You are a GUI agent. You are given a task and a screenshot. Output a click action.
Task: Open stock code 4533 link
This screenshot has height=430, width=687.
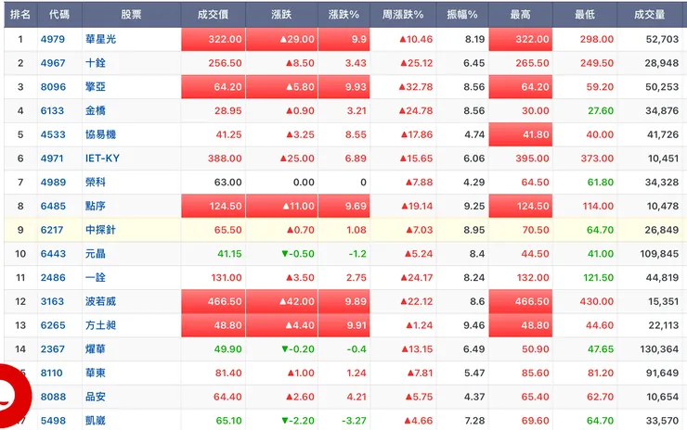click(53, 134)
